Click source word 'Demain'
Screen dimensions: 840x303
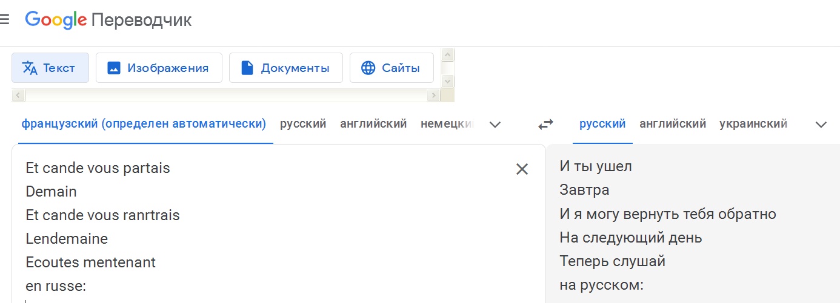point(52,192)
